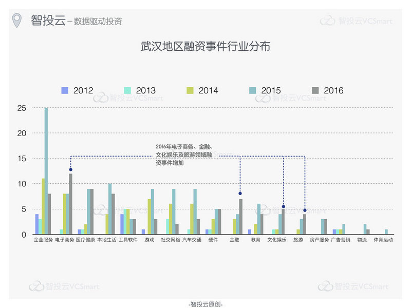Click the blue annotation dot above 电子商务

[70, 169]
